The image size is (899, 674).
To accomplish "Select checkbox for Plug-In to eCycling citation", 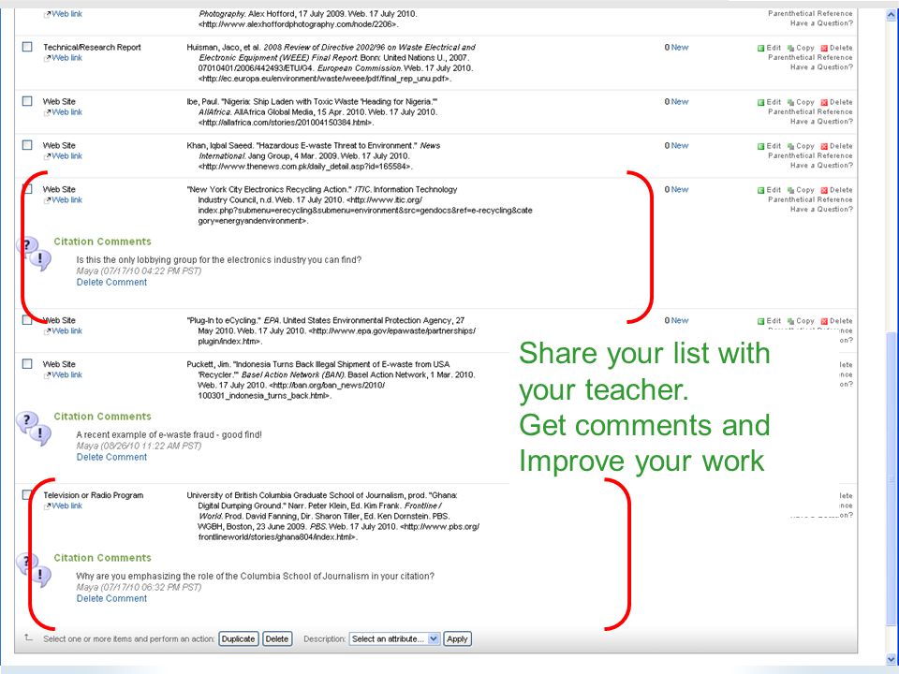I will pyautogui.click(x=27, y=320).
